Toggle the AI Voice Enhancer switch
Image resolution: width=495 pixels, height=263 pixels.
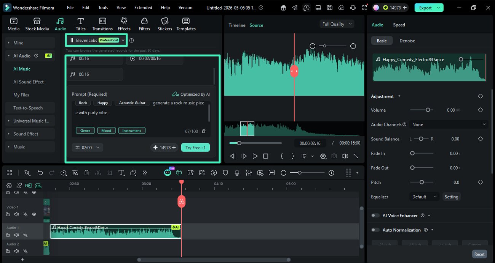tap(375, 216)
